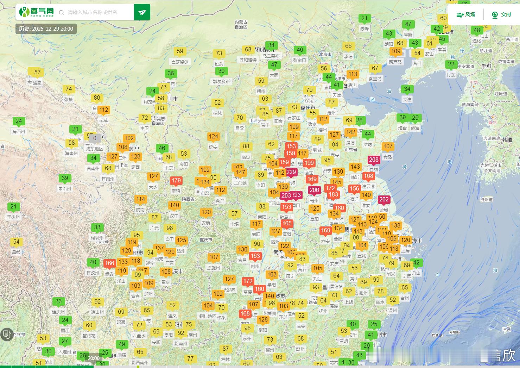Click the 烟台 city label

pyautogui.click(x=402, y=128)
